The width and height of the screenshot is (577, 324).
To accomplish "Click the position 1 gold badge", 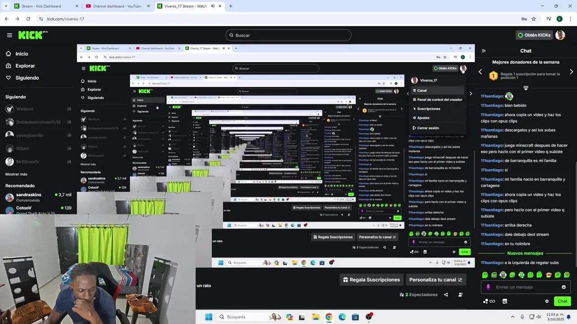I will coord(494,76).
